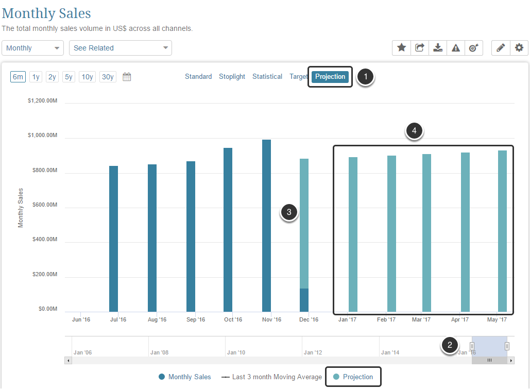
Task: Select the 10y time range button
Action: click(x=87, y=77)
